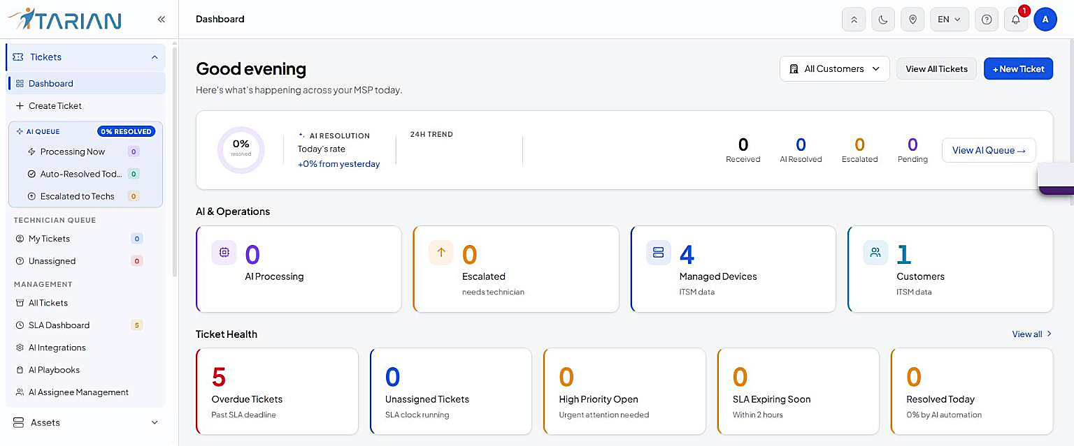Click the View All Tickets button
The width and height of the screenshot is (1074, 446).
pyautogui.click(x=936, y=69)
